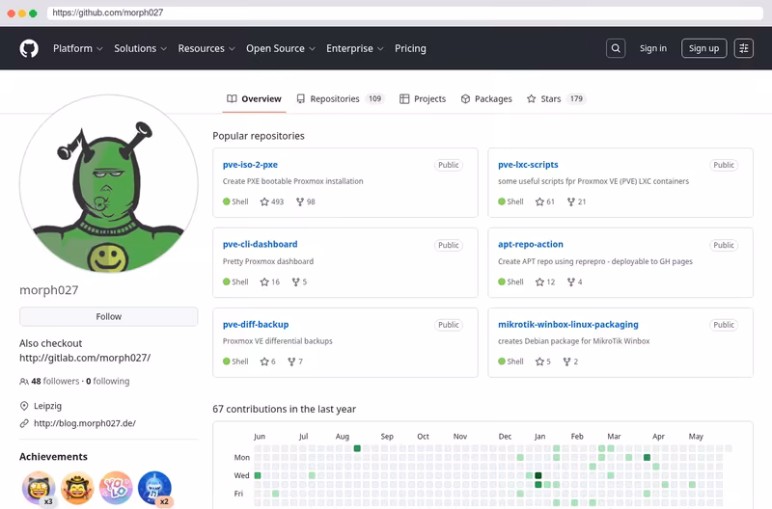772x509 pixels.
Task: Follow morph027
Action: coord(108,317)
